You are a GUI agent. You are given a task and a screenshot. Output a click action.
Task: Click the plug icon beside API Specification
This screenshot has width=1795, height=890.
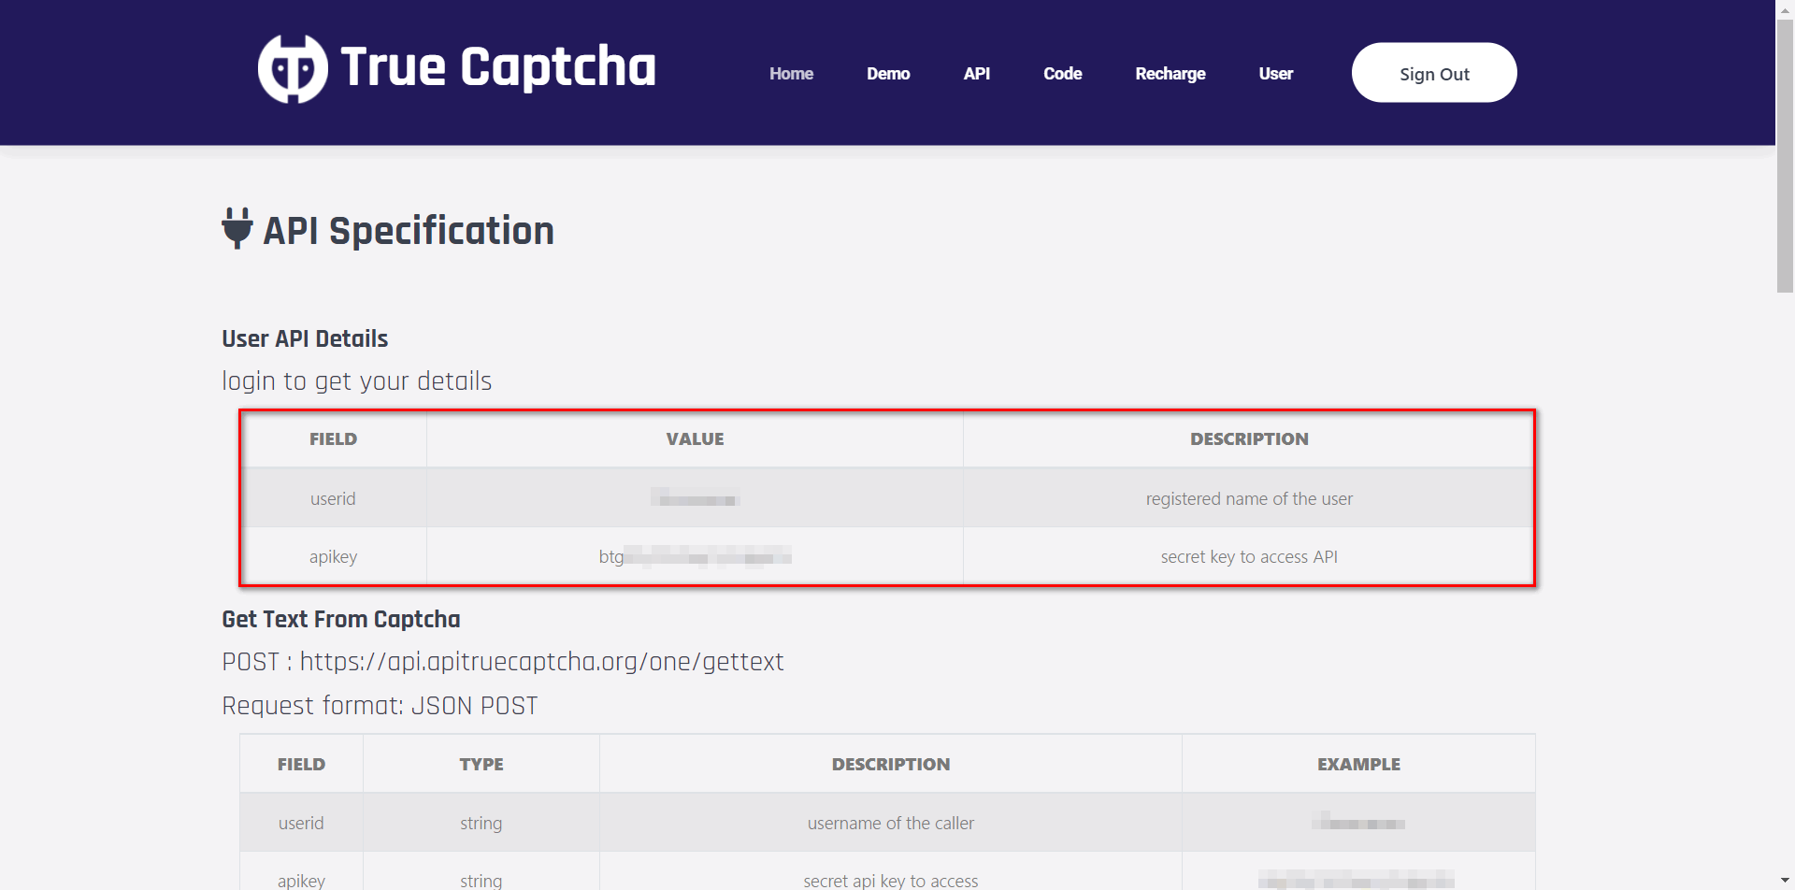point(237,228)
